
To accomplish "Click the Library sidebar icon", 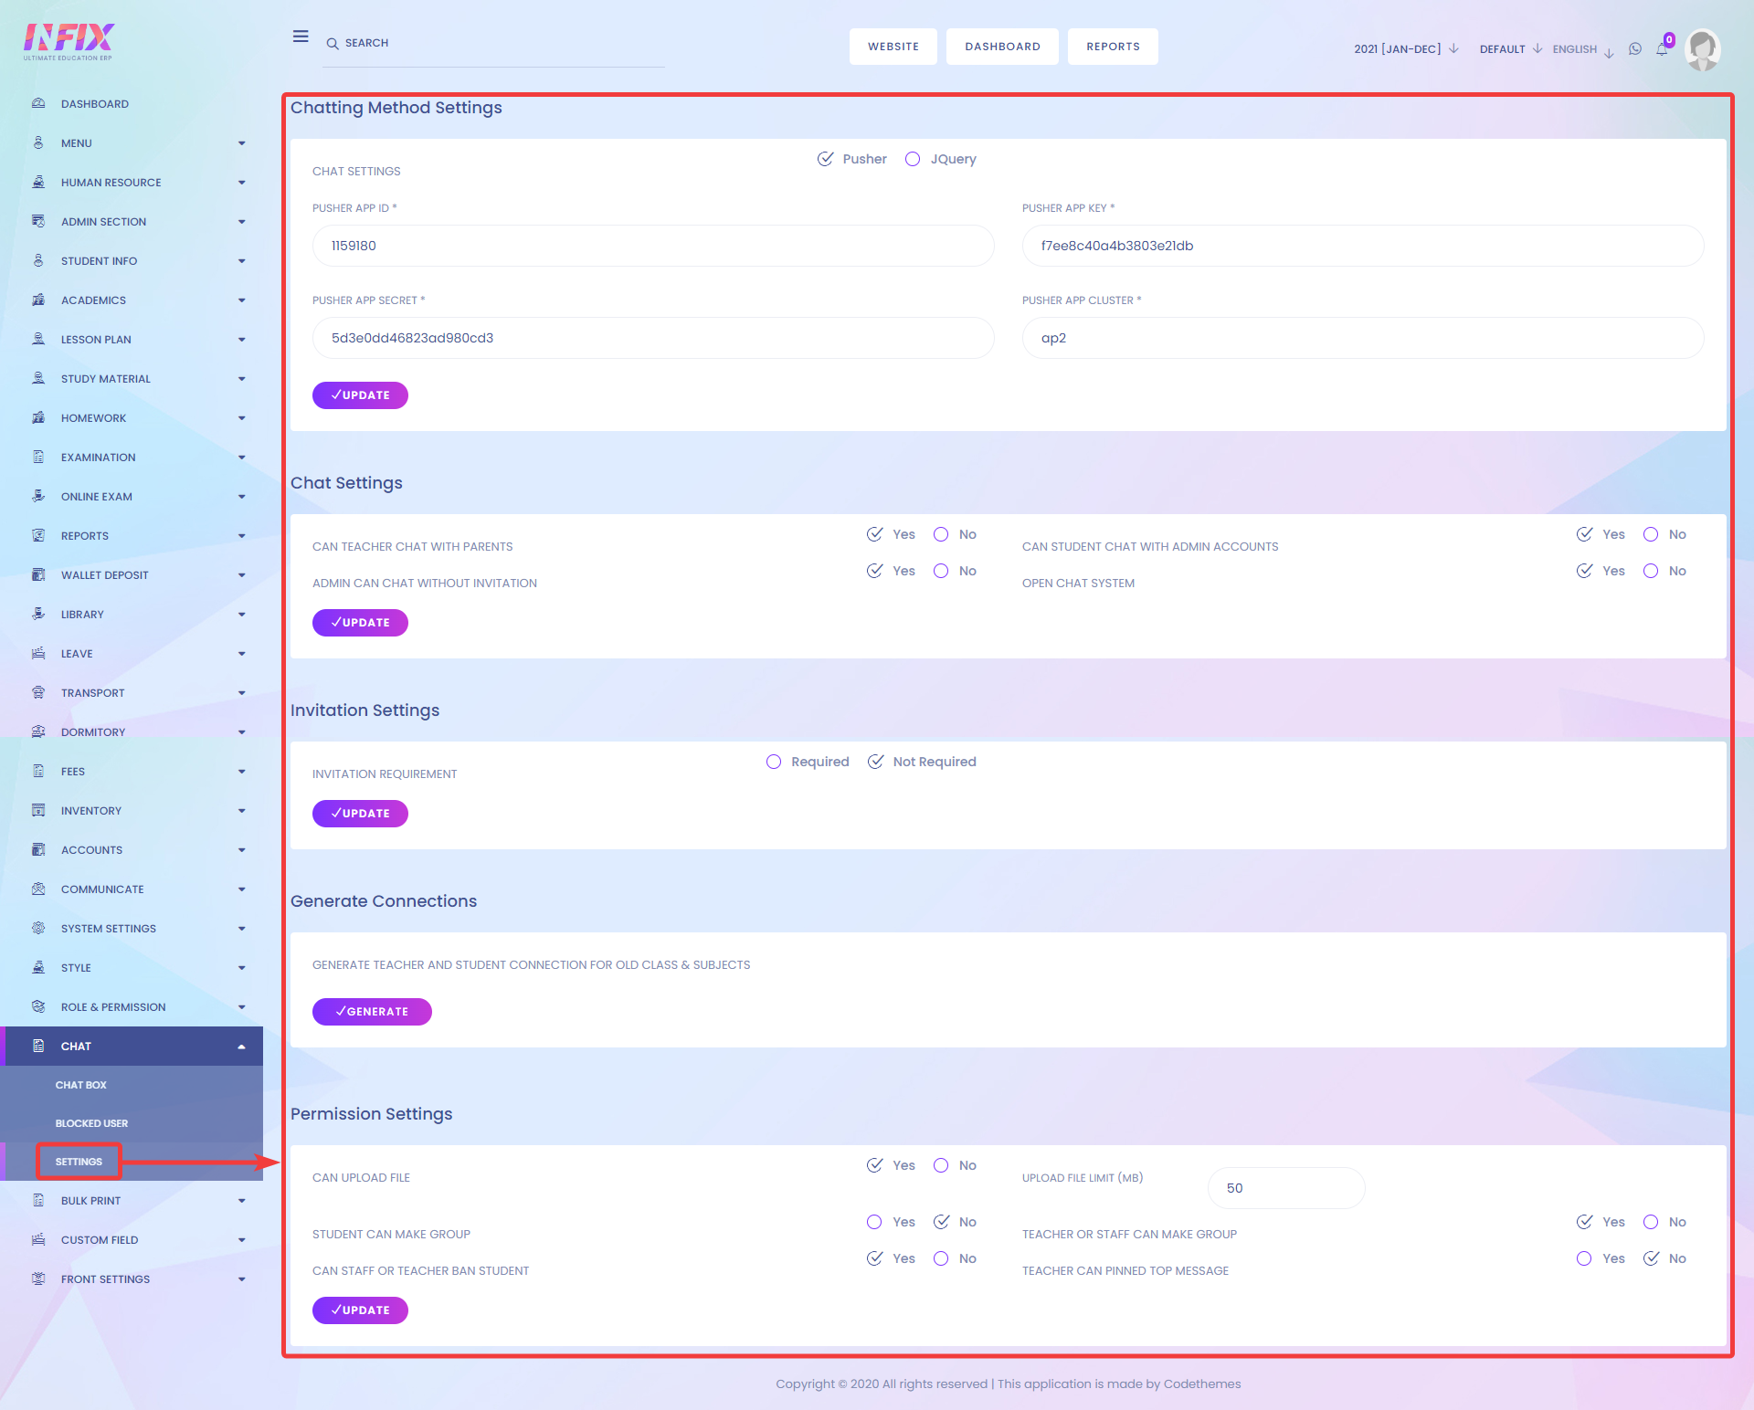I will [x=38, y=614].
